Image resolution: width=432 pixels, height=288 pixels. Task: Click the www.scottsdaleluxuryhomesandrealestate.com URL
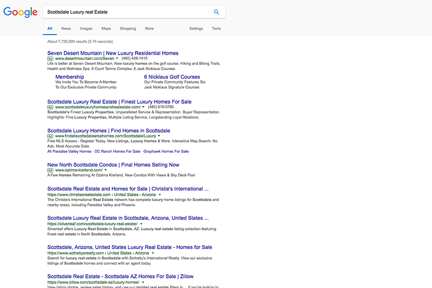tap(98, 107)
